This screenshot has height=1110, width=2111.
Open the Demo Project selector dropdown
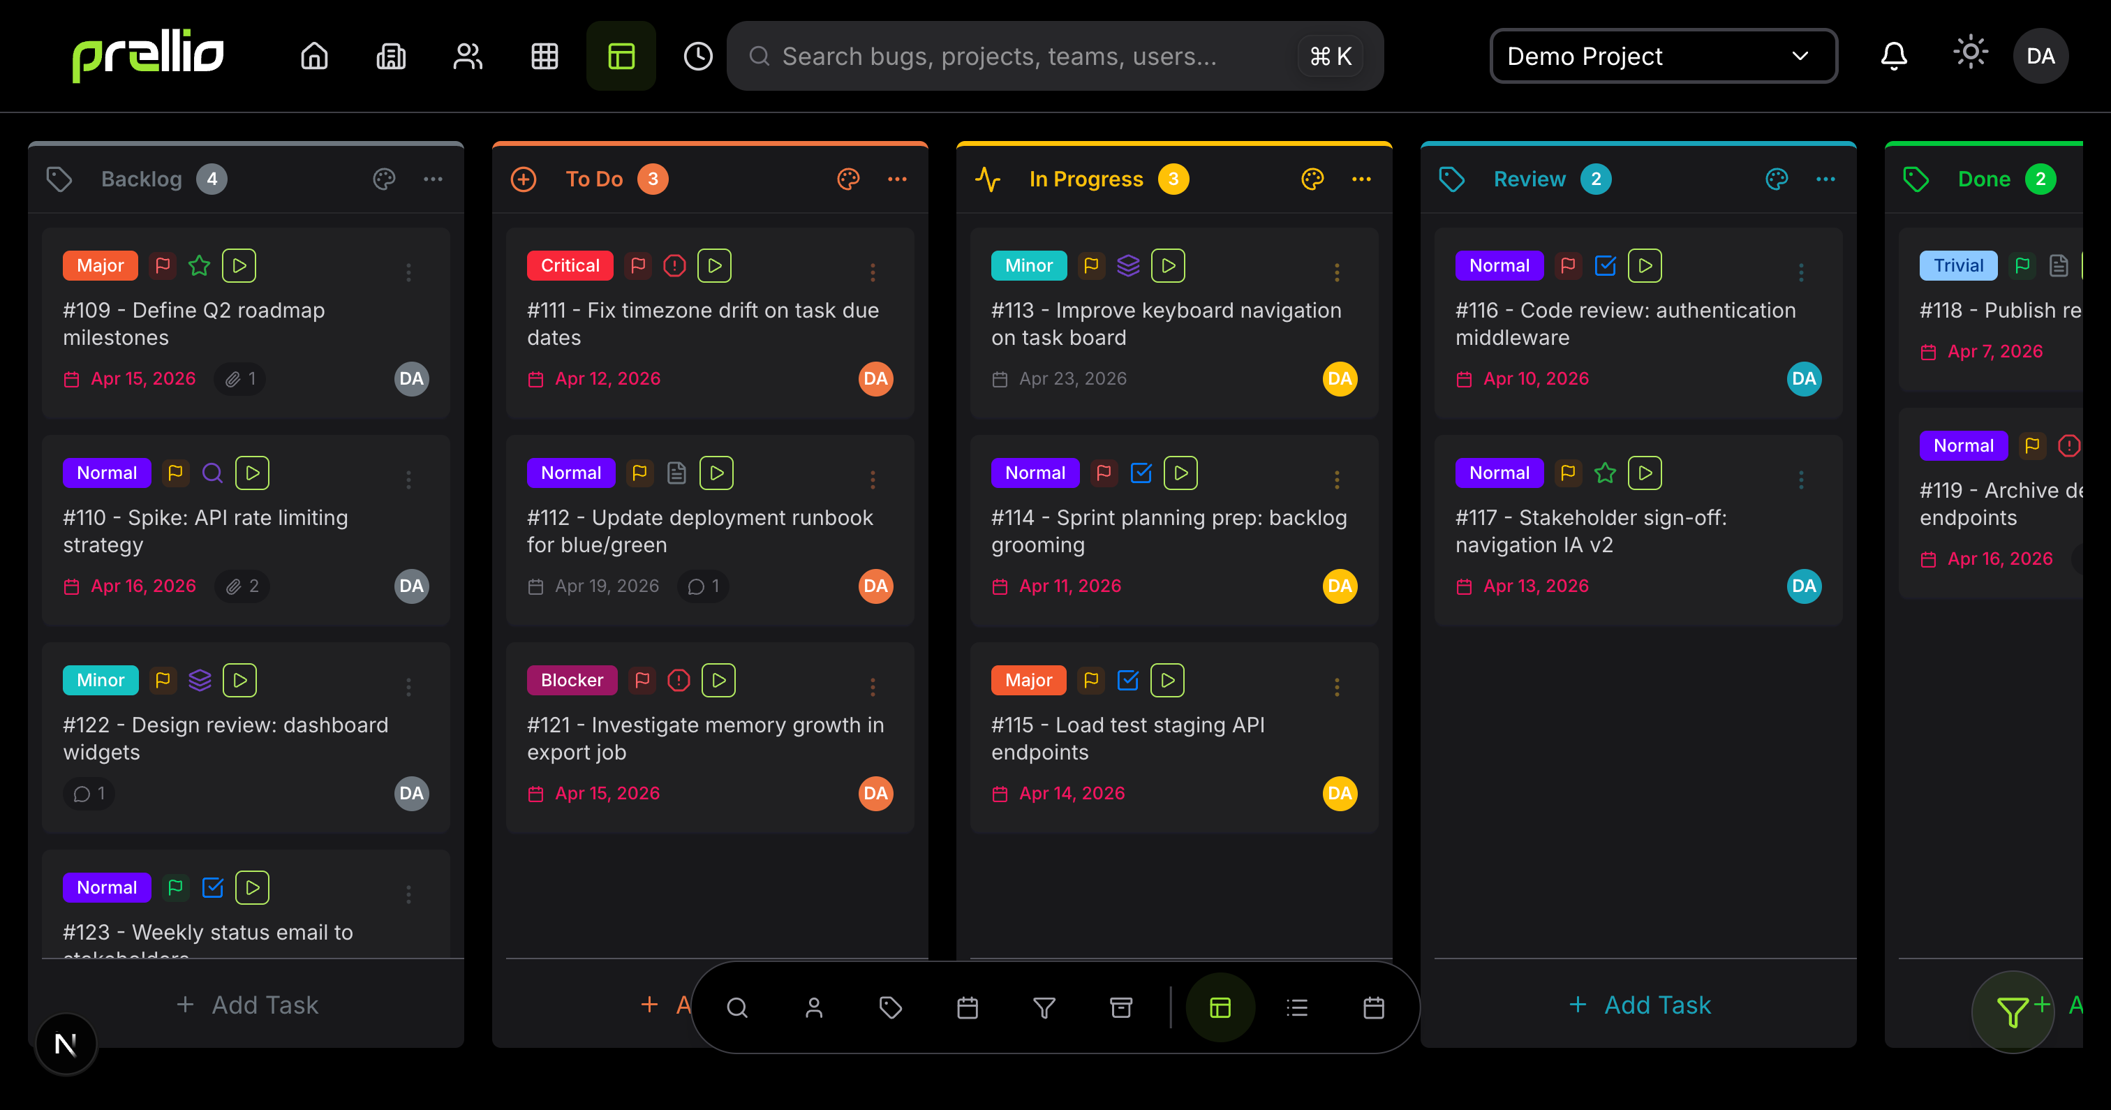coord(1664,56)
